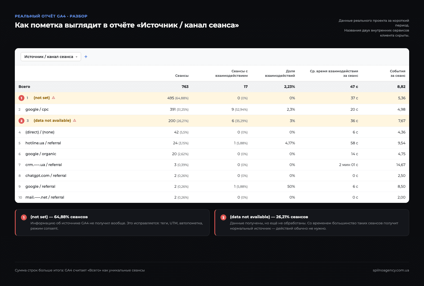Click sessions value 200 (26,21%)

coord(178,121)
